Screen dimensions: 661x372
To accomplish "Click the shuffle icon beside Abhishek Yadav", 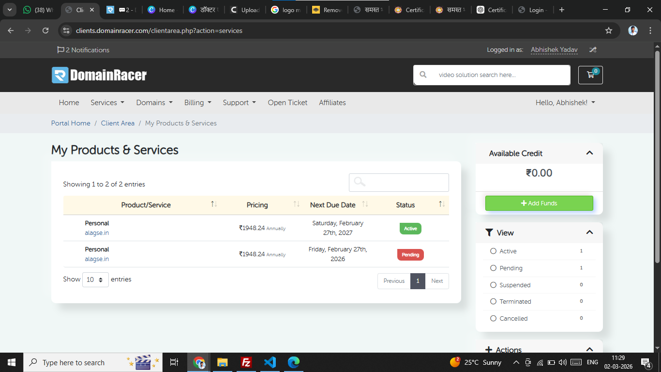I will [593, 50].
